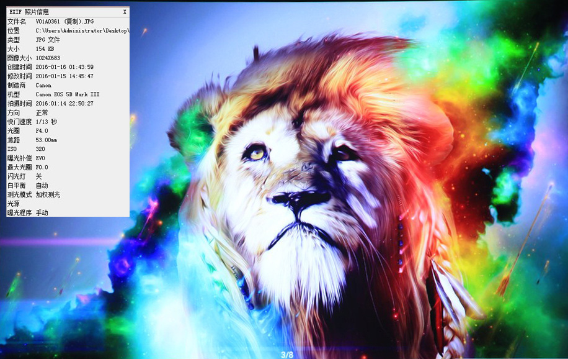Viewport: 568px width, 359px height.
Task: Click the metering mode value "加权测光"
Action: 48,194
